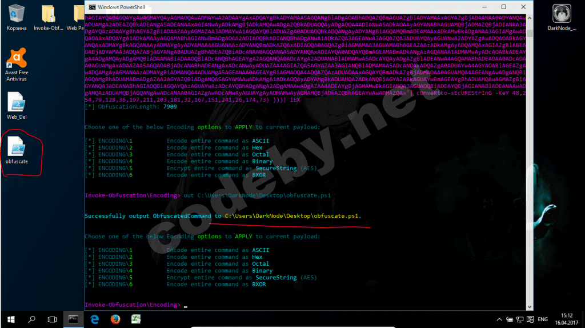Open the Web_Del script file on the desktop
This screenshot has height=328, width=585.
(17, 106)
